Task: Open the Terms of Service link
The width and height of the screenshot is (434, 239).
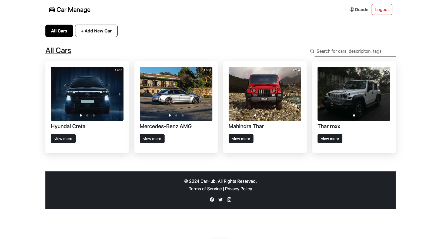Action: pos(205,189)
